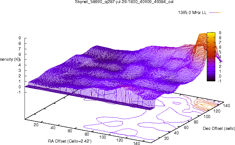Click the Dec Offset (cells) axis label
The width and height of the screenshot is (235, 145).
(x=219, y=129)
